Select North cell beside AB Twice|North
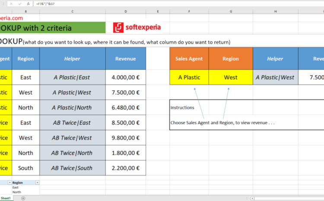 click(x=25, y=153)
